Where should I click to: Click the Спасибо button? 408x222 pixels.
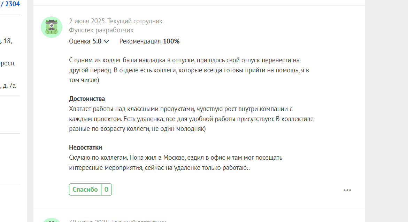click(x=85, y=190)
